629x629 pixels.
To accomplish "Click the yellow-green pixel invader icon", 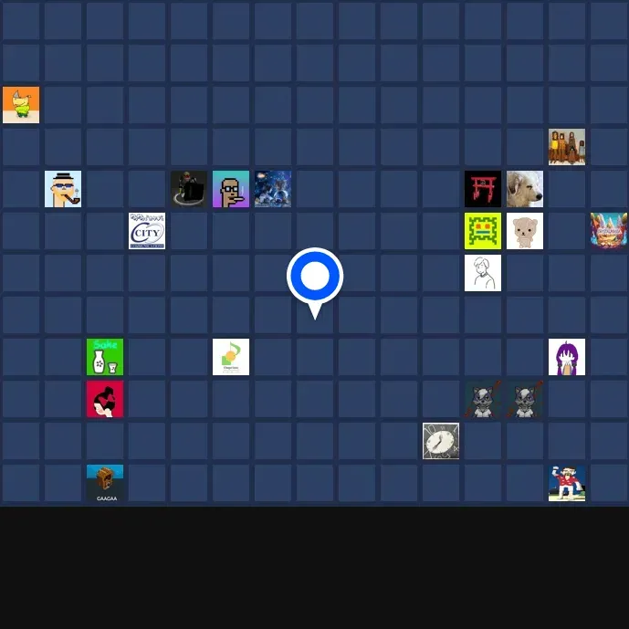I will (483, 231).
